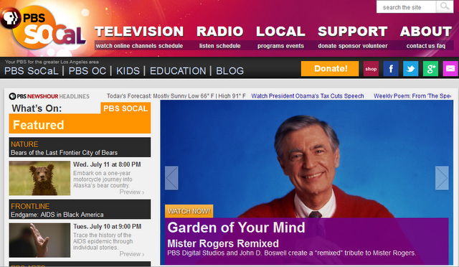Open Watch President Obama's Tax Cuts Speech
Screen dimensions: 459x267
(308, 96)
